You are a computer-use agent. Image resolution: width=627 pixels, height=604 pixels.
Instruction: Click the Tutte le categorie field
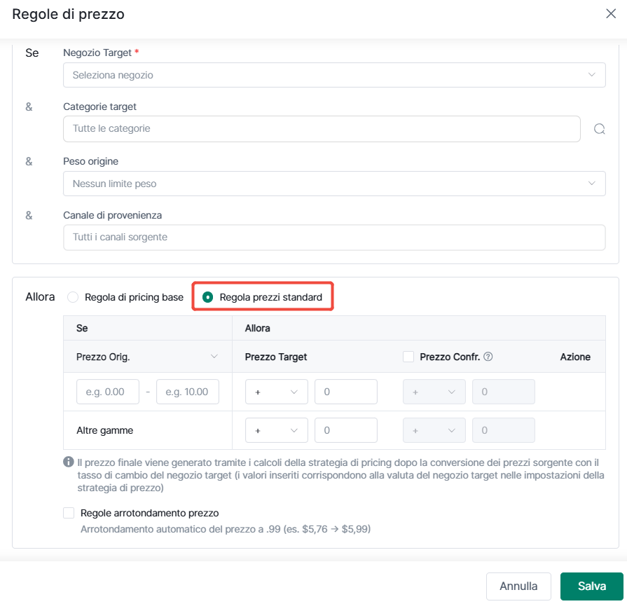[322, 129]
